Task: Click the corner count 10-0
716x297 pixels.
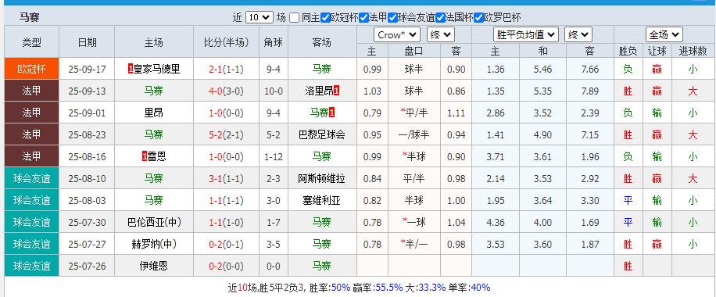Action: tap(273, 91)
